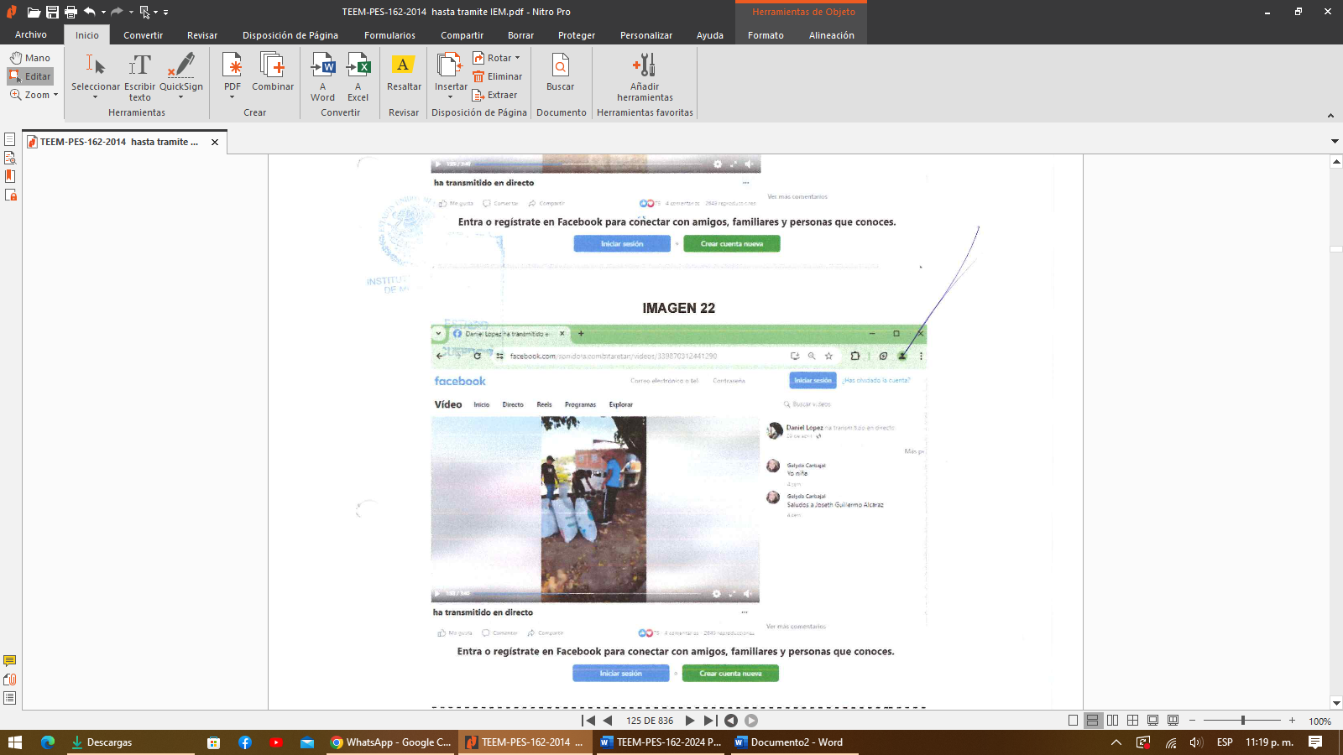Click the page number field 125 DE 836

click(650, 721)
